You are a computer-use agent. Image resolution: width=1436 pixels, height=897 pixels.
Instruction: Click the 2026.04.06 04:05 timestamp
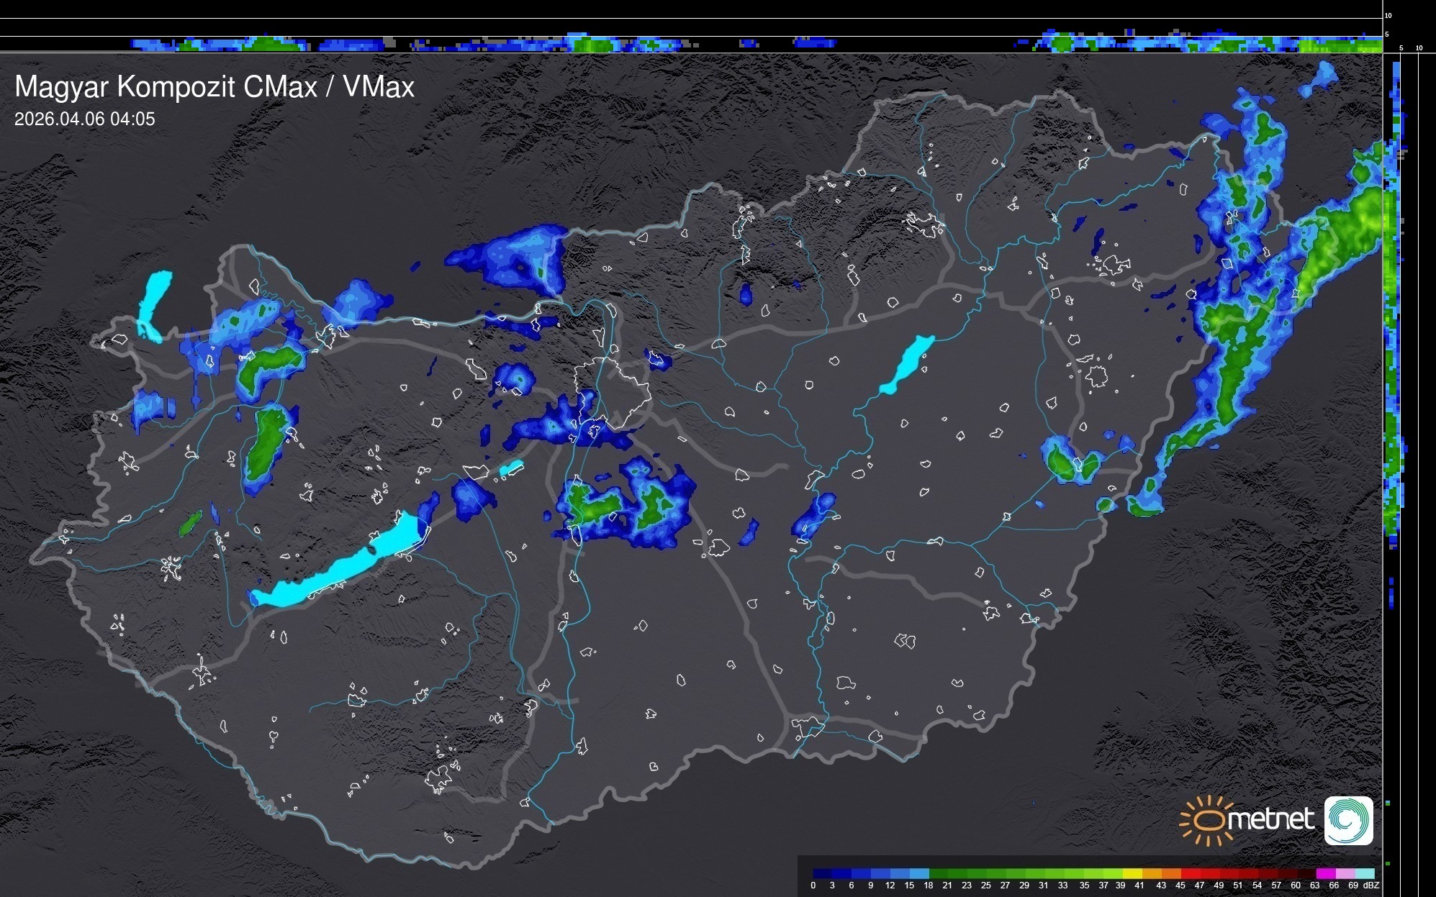point(84,119)
